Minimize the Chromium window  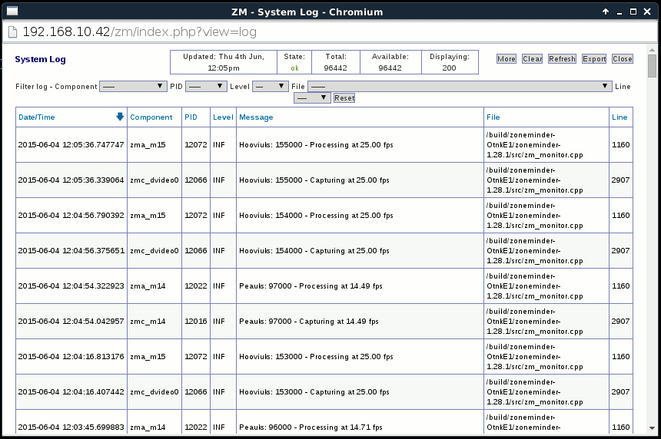coord(619,12)
